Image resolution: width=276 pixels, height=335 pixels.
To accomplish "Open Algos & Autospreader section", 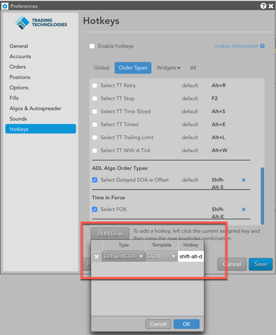I will click(x=35, y=108).
